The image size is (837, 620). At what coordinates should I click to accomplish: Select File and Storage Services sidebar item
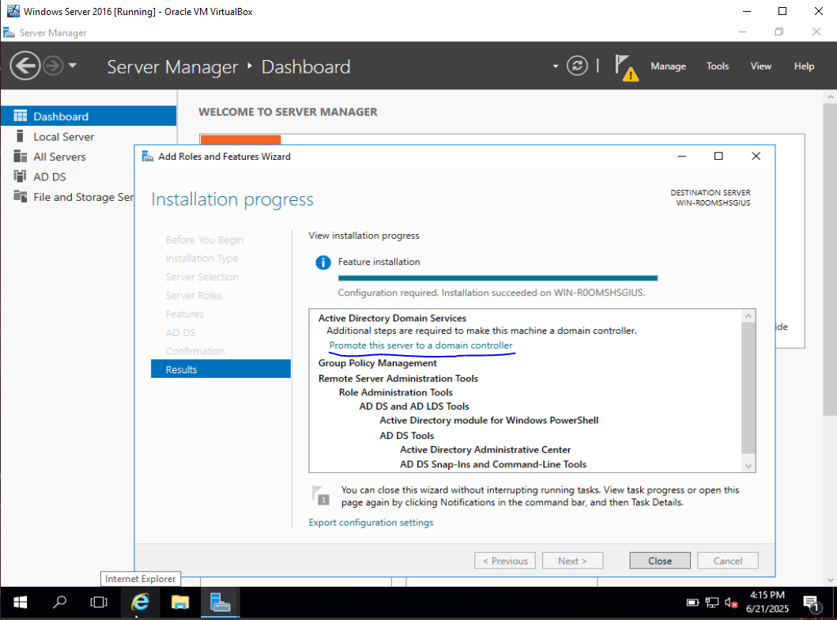point(68,197)
